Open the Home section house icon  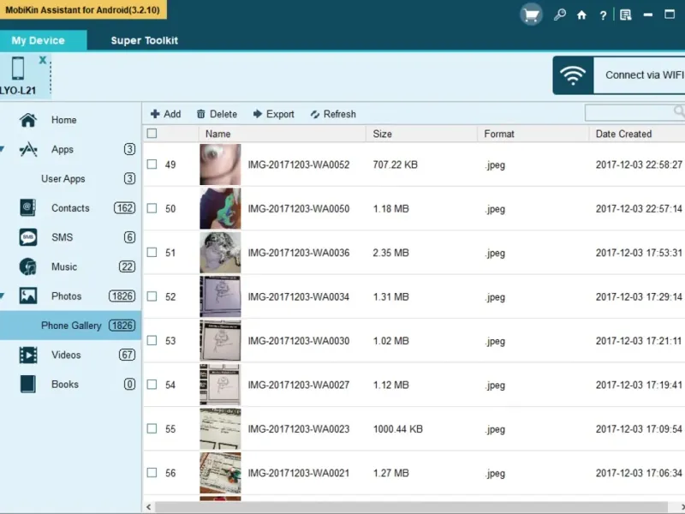(28, 120)
